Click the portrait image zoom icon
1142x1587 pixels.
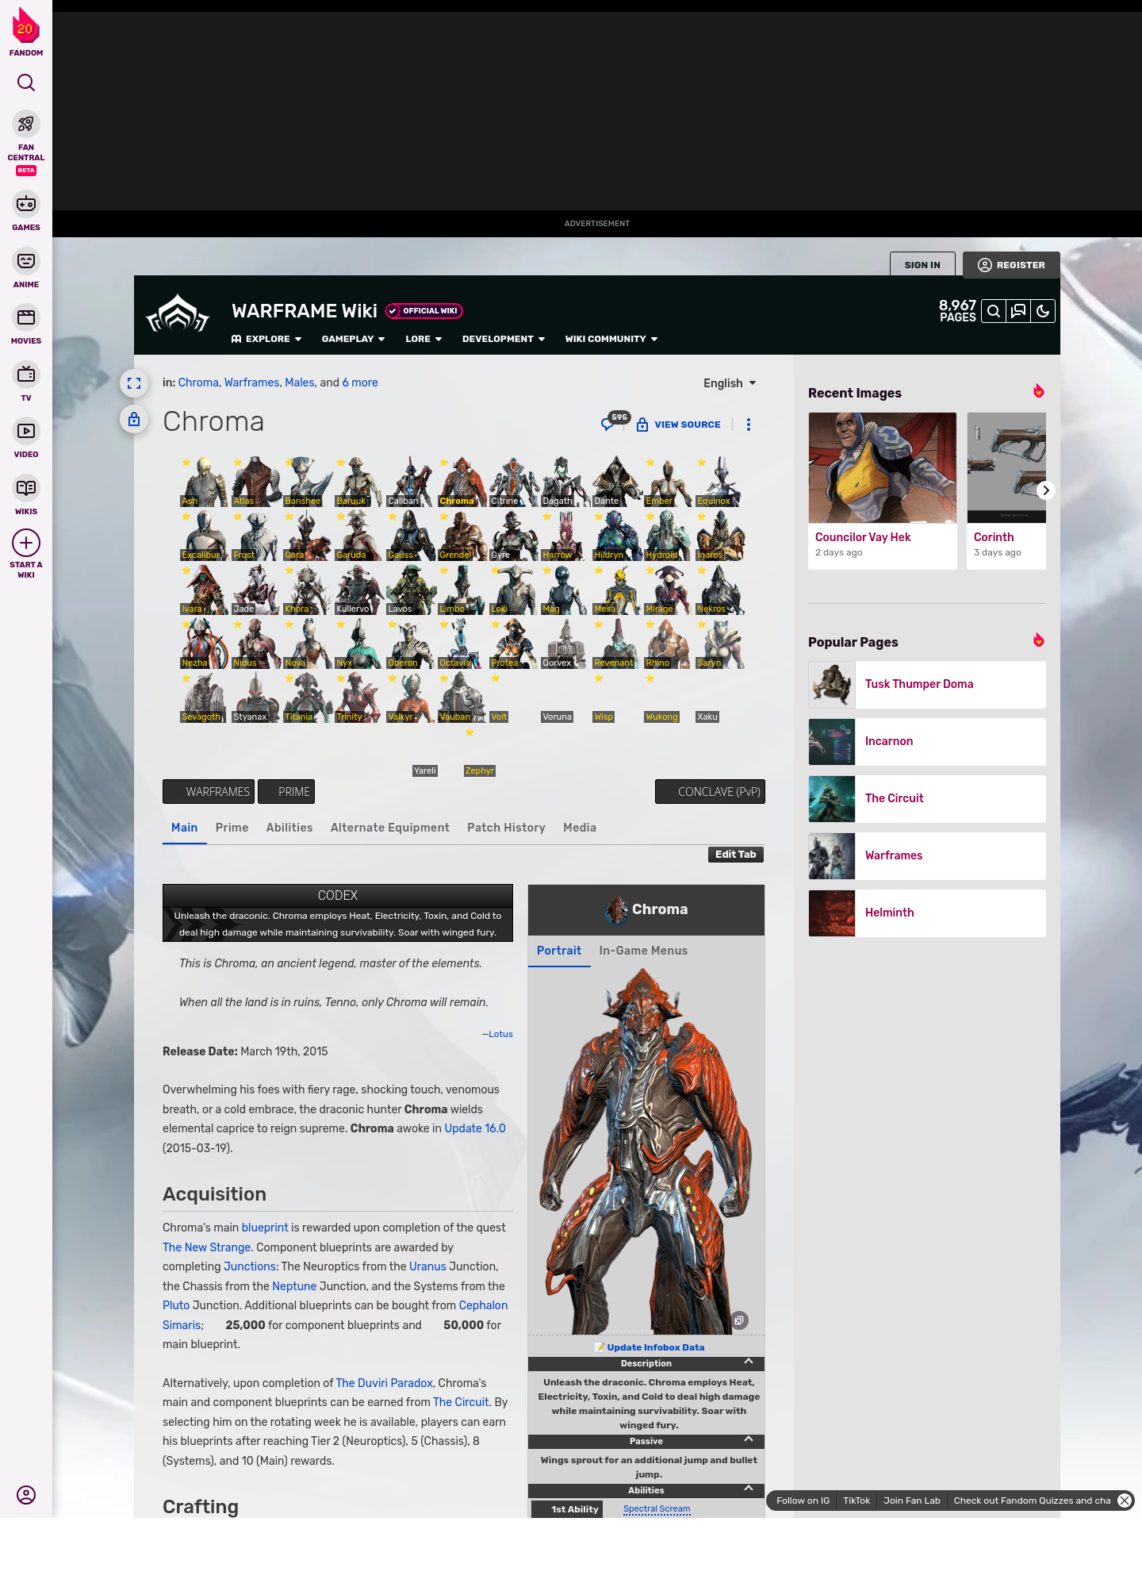point(739,1320)
